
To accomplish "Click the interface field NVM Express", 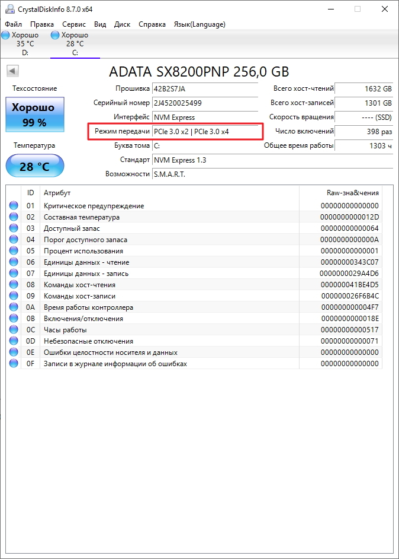I will tap(205, 117).
